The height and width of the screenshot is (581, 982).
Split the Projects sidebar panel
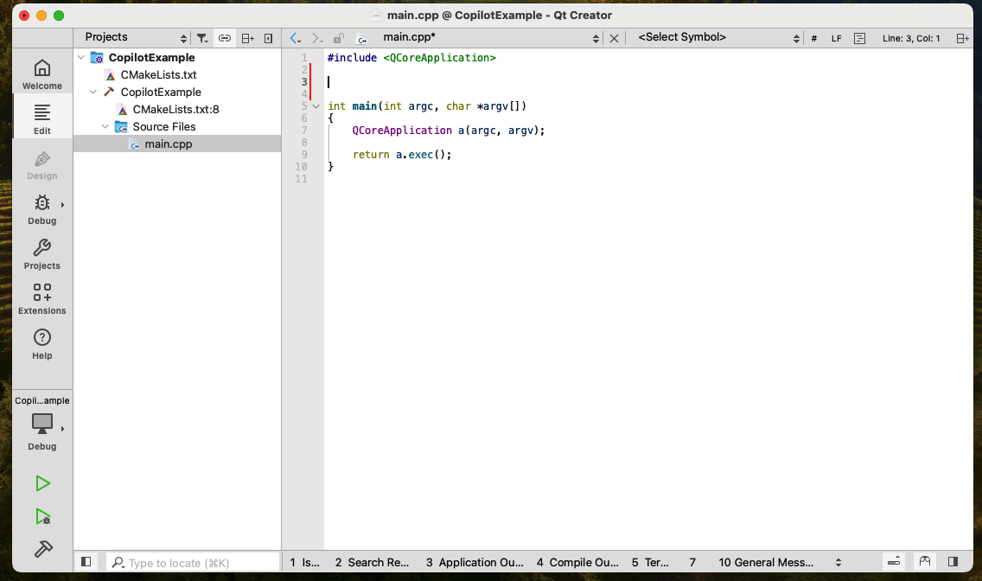point(247,38)
